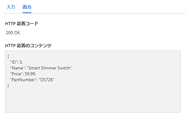
Task: Click the word Smart in response
Action: [34, 68]
